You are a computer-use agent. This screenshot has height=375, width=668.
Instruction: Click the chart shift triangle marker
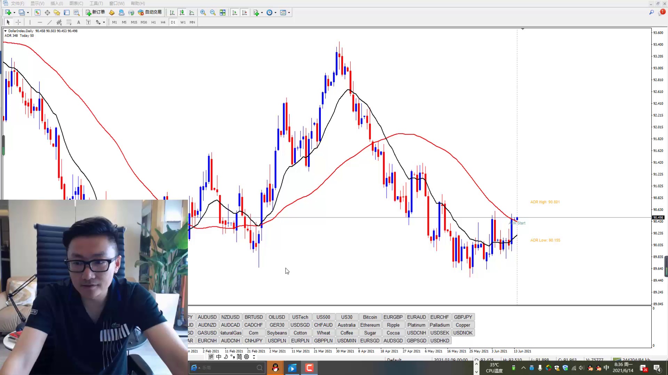(523, 29)
